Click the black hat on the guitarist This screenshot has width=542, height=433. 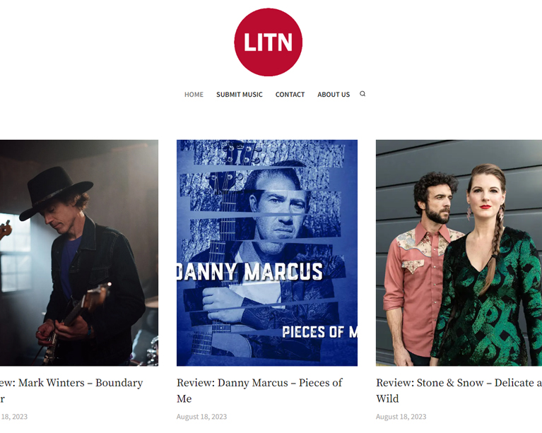click(55, 192)
